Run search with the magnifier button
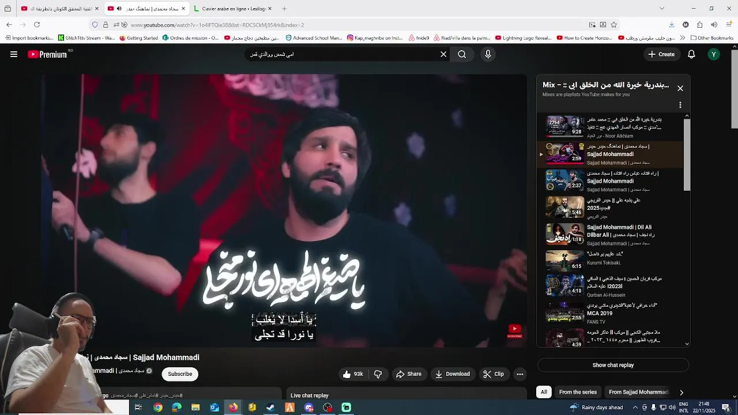This screenshot has height=415, width=738. pyautogui.click(x=462, y=54)
